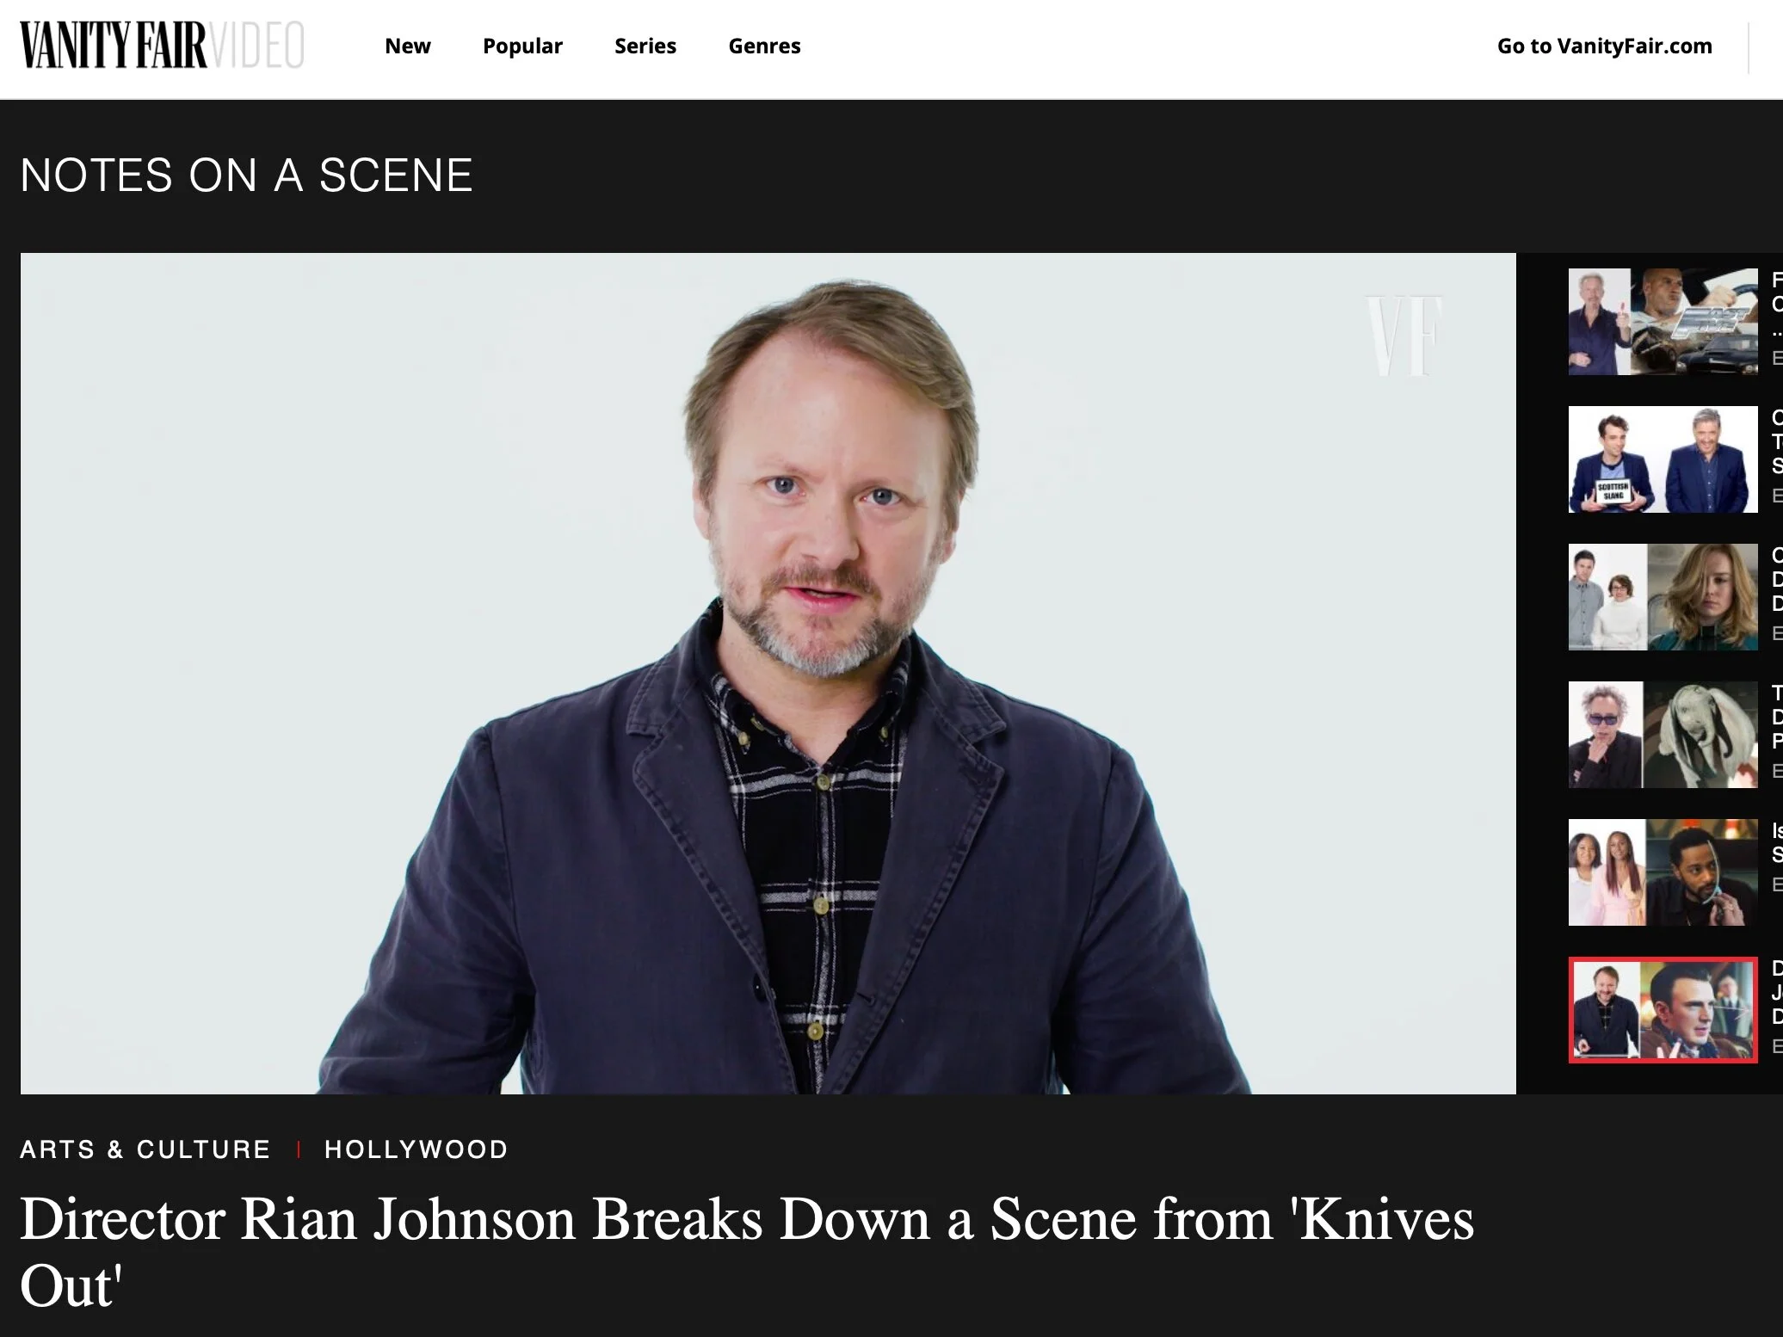Screen dimensions: 1783x1337
Task: Click the main video player to play
Action: pyautogui.click(x=768, y=674)
